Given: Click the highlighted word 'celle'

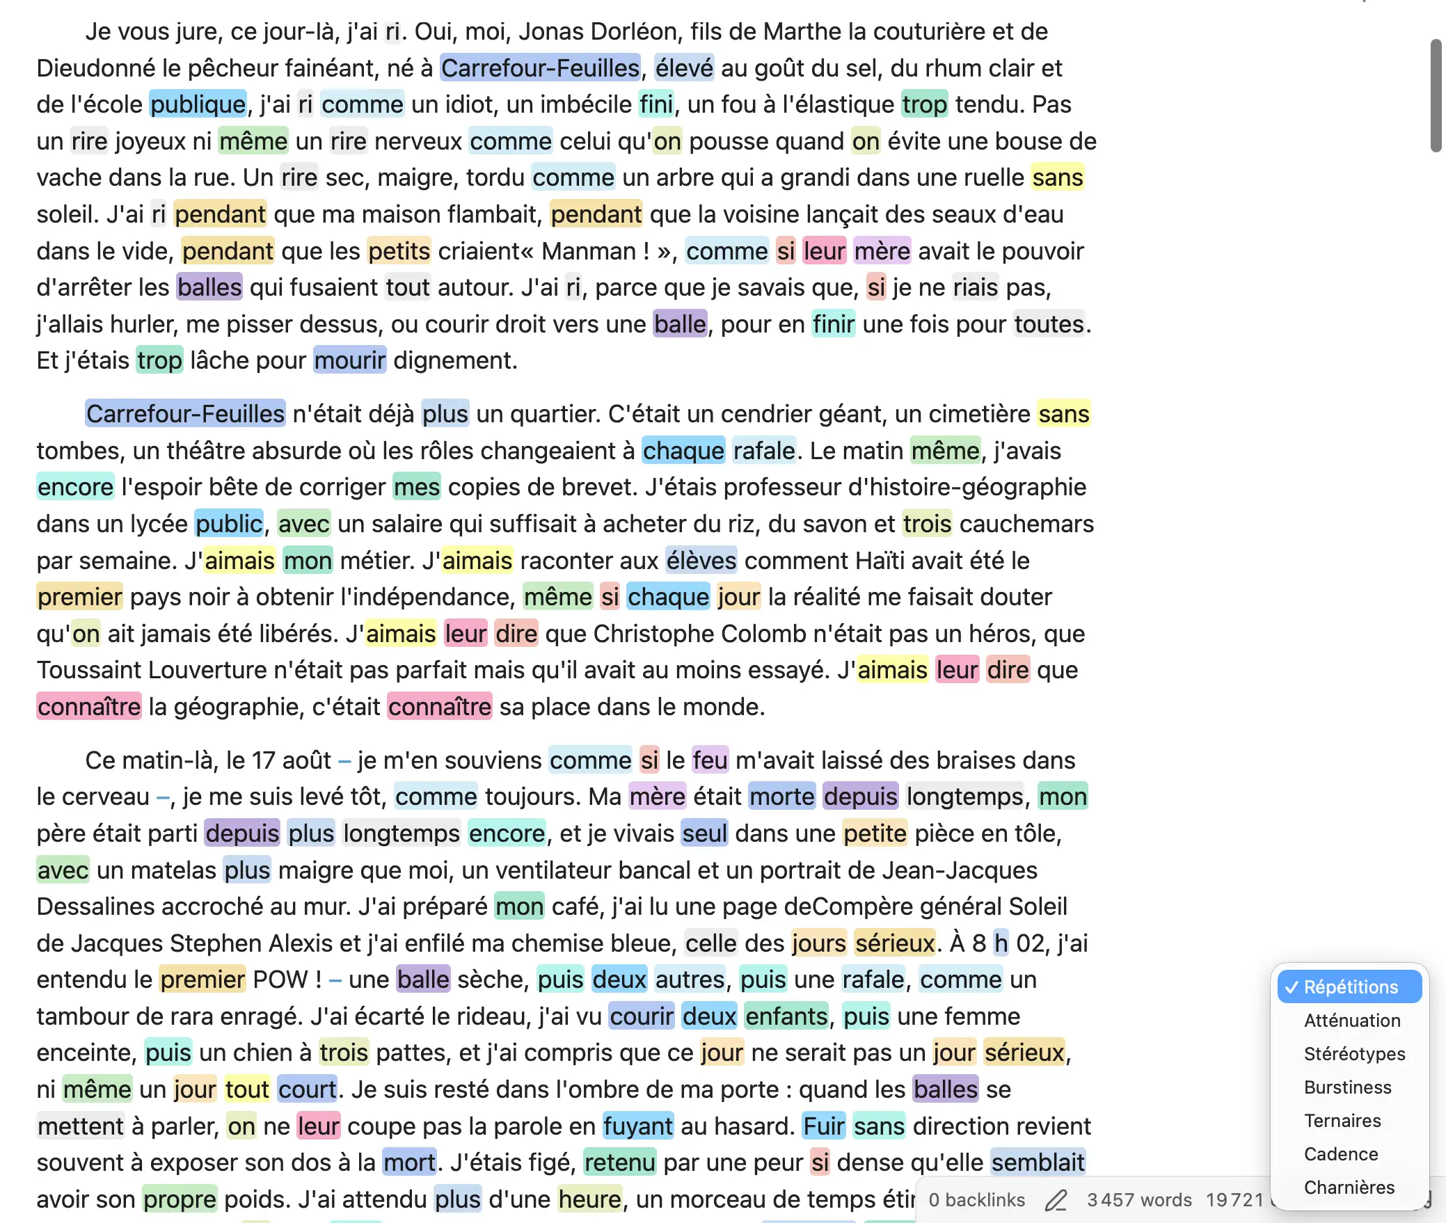Looking at the screenshot, I should 710,943.
